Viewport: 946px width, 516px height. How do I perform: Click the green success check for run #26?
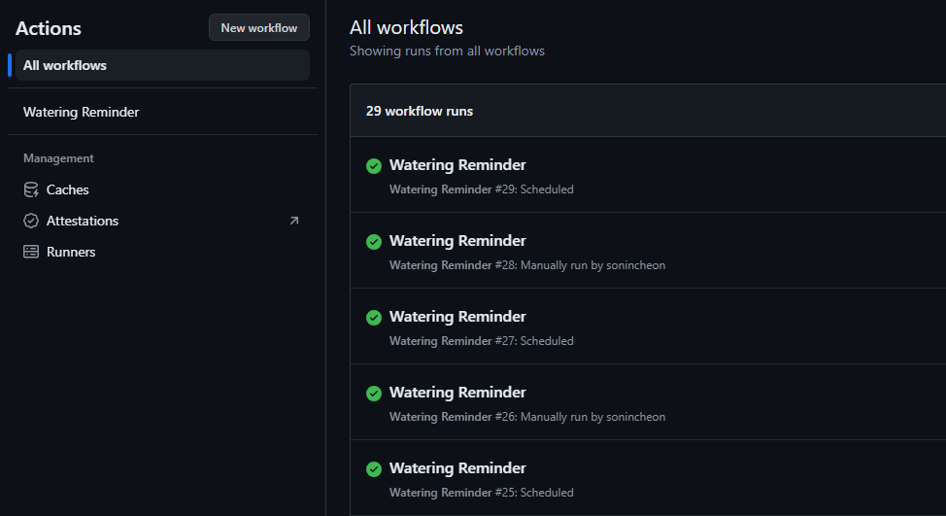374,394
